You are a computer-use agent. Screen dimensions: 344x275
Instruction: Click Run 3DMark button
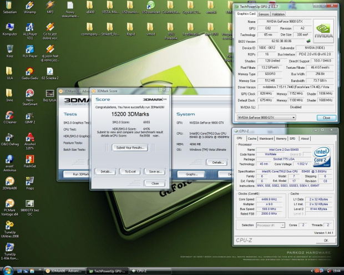[77, 174]
